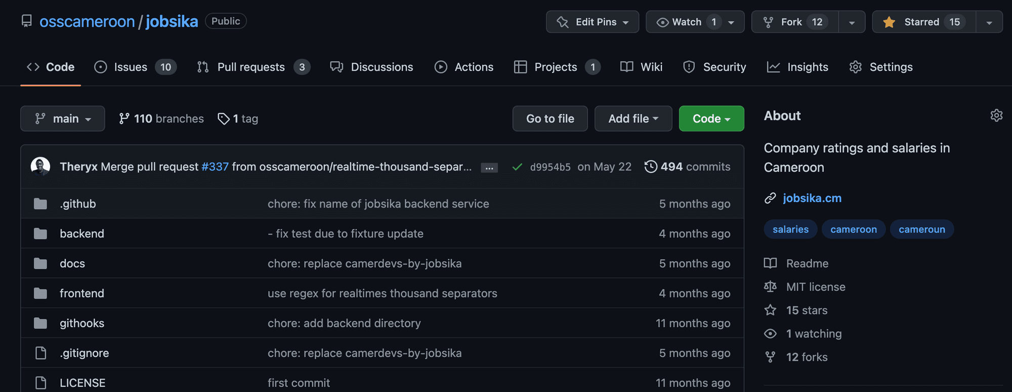Click the Go to file button
Image resolution: width=1012 pixels, height=392 pixels.
tap(550, 119)
